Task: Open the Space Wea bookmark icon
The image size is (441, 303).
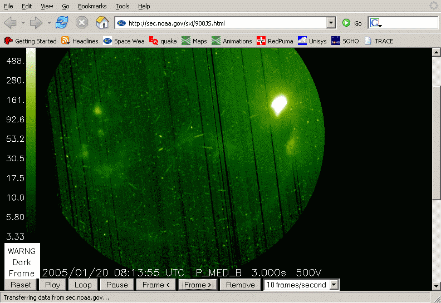Action: pos(107,41)
